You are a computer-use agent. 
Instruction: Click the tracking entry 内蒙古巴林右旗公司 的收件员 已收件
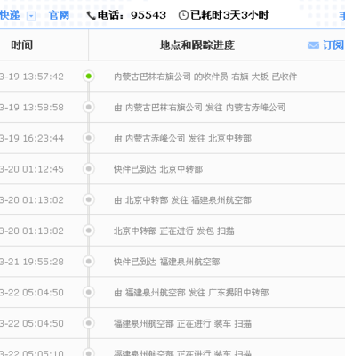(x=205, y=77)
